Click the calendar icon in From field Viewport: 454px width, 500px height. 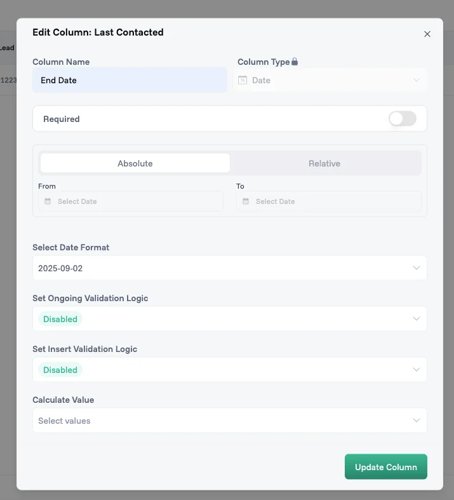[x=48, y=201]
